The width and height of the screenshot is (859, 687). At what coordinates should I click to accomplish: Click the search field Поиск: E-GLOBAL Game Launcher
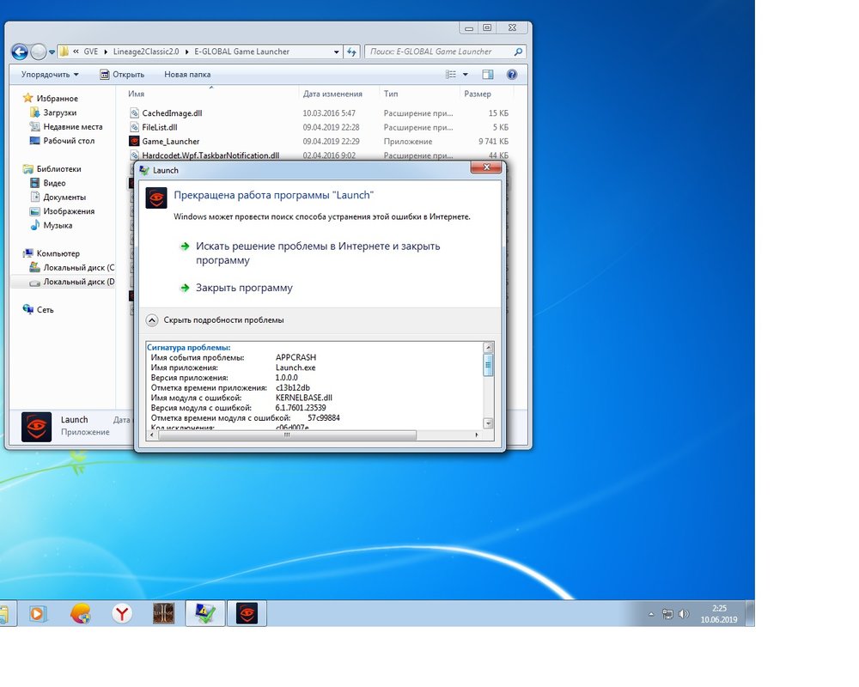(x=434, y=52)
